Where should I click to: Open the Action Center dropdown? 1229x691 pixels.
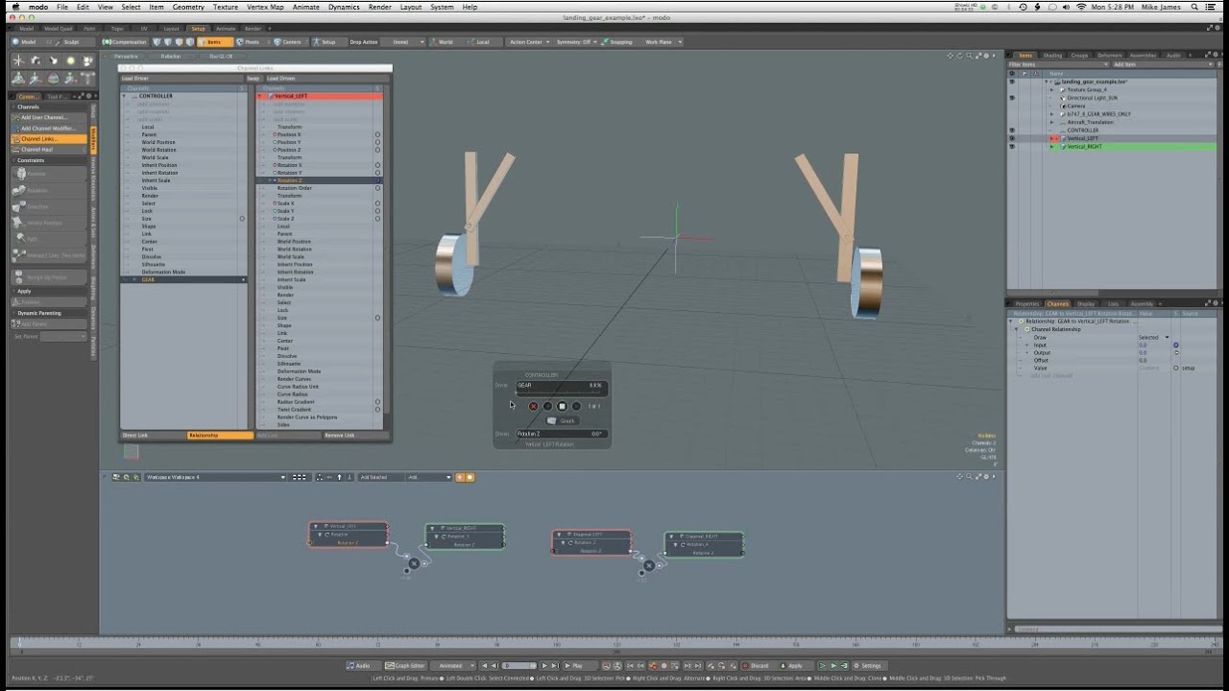(527, 42)
